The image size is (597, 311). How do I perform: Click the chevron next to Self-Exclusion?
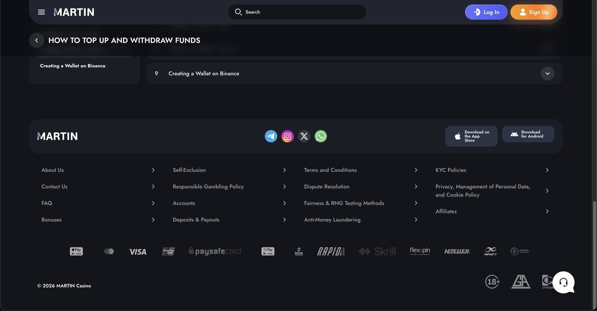pyautogui.click(x=284, y=170)
